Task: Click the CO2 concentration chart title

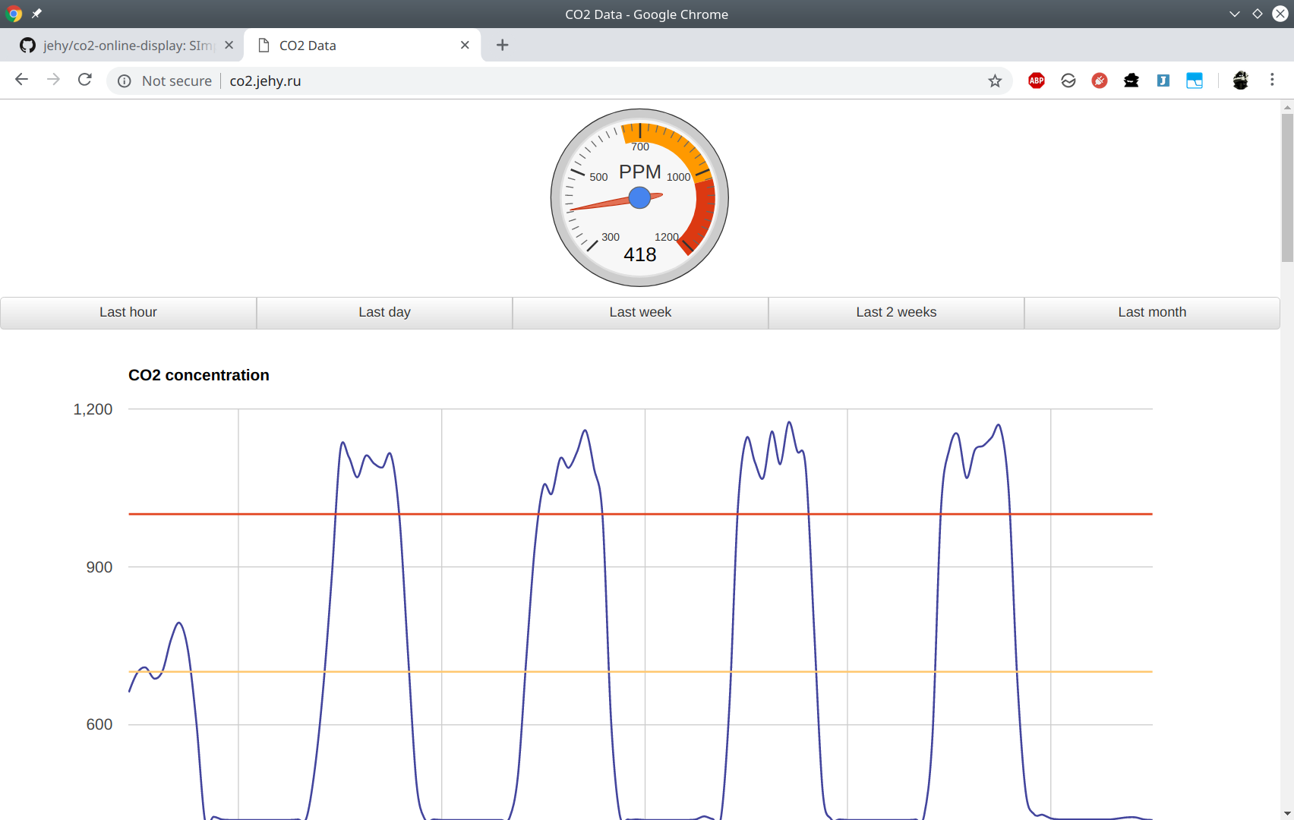Action: (x=199, y=375)
